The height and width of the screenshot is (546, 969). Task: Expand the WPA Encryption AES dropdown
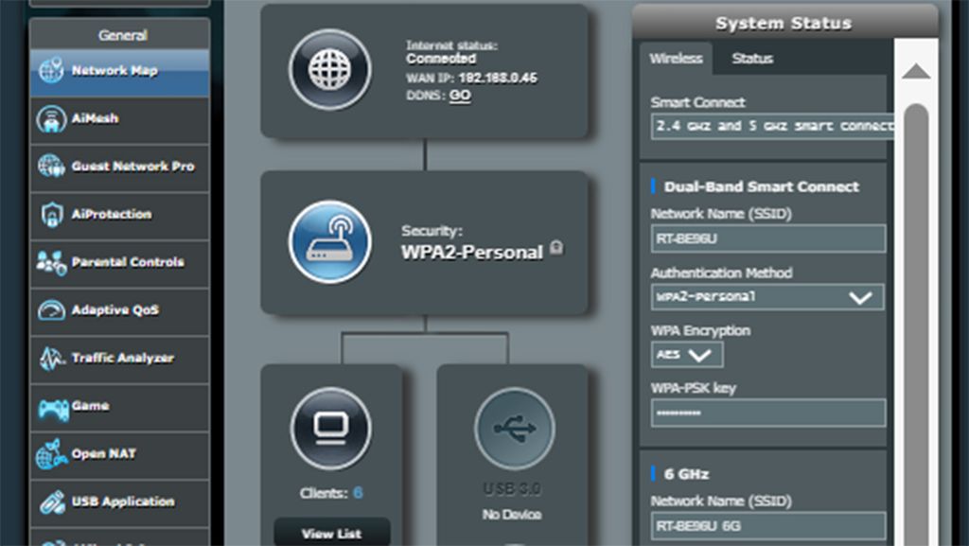click(687, 355)
